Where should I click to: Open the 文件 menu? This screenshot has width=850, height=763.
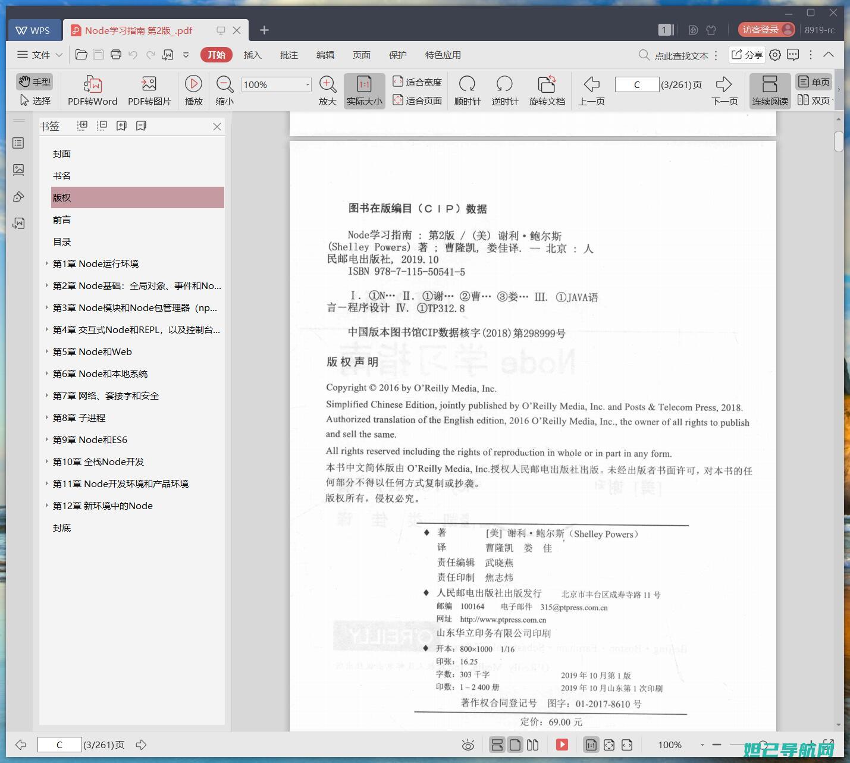pos(39,55)
